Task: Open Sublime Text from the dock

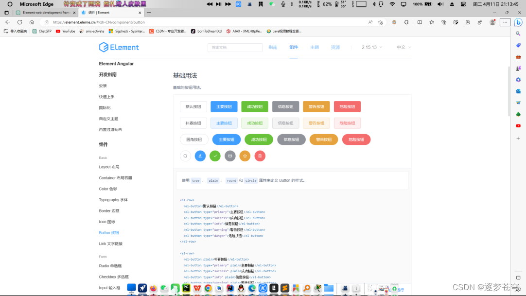Action: pos(285,288)
